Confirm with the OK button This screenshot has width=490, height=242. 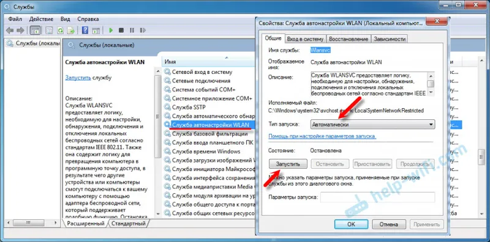point(351,224)
